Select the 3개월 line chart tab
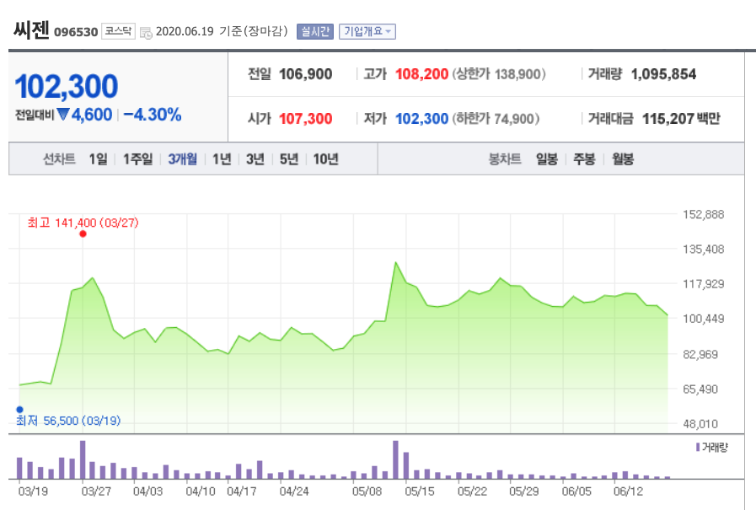The image size is (756, 510). point(183,158)
